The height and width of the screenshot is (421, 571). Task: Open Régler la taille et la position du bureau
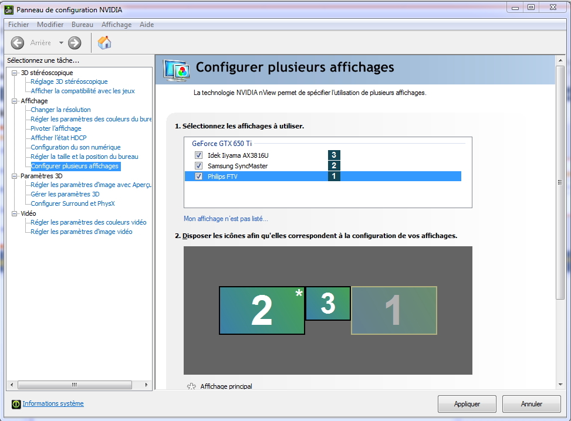pos(85,157)
